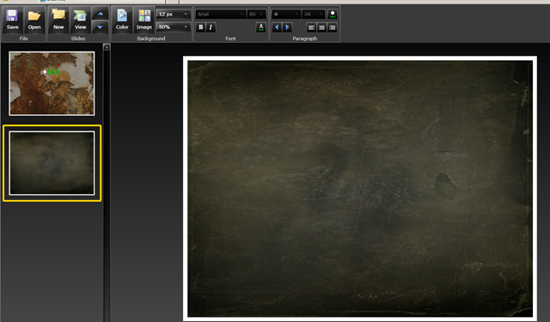Move slide up with the up arrow
Screen dimensions: 550x322
coord(101,14)
